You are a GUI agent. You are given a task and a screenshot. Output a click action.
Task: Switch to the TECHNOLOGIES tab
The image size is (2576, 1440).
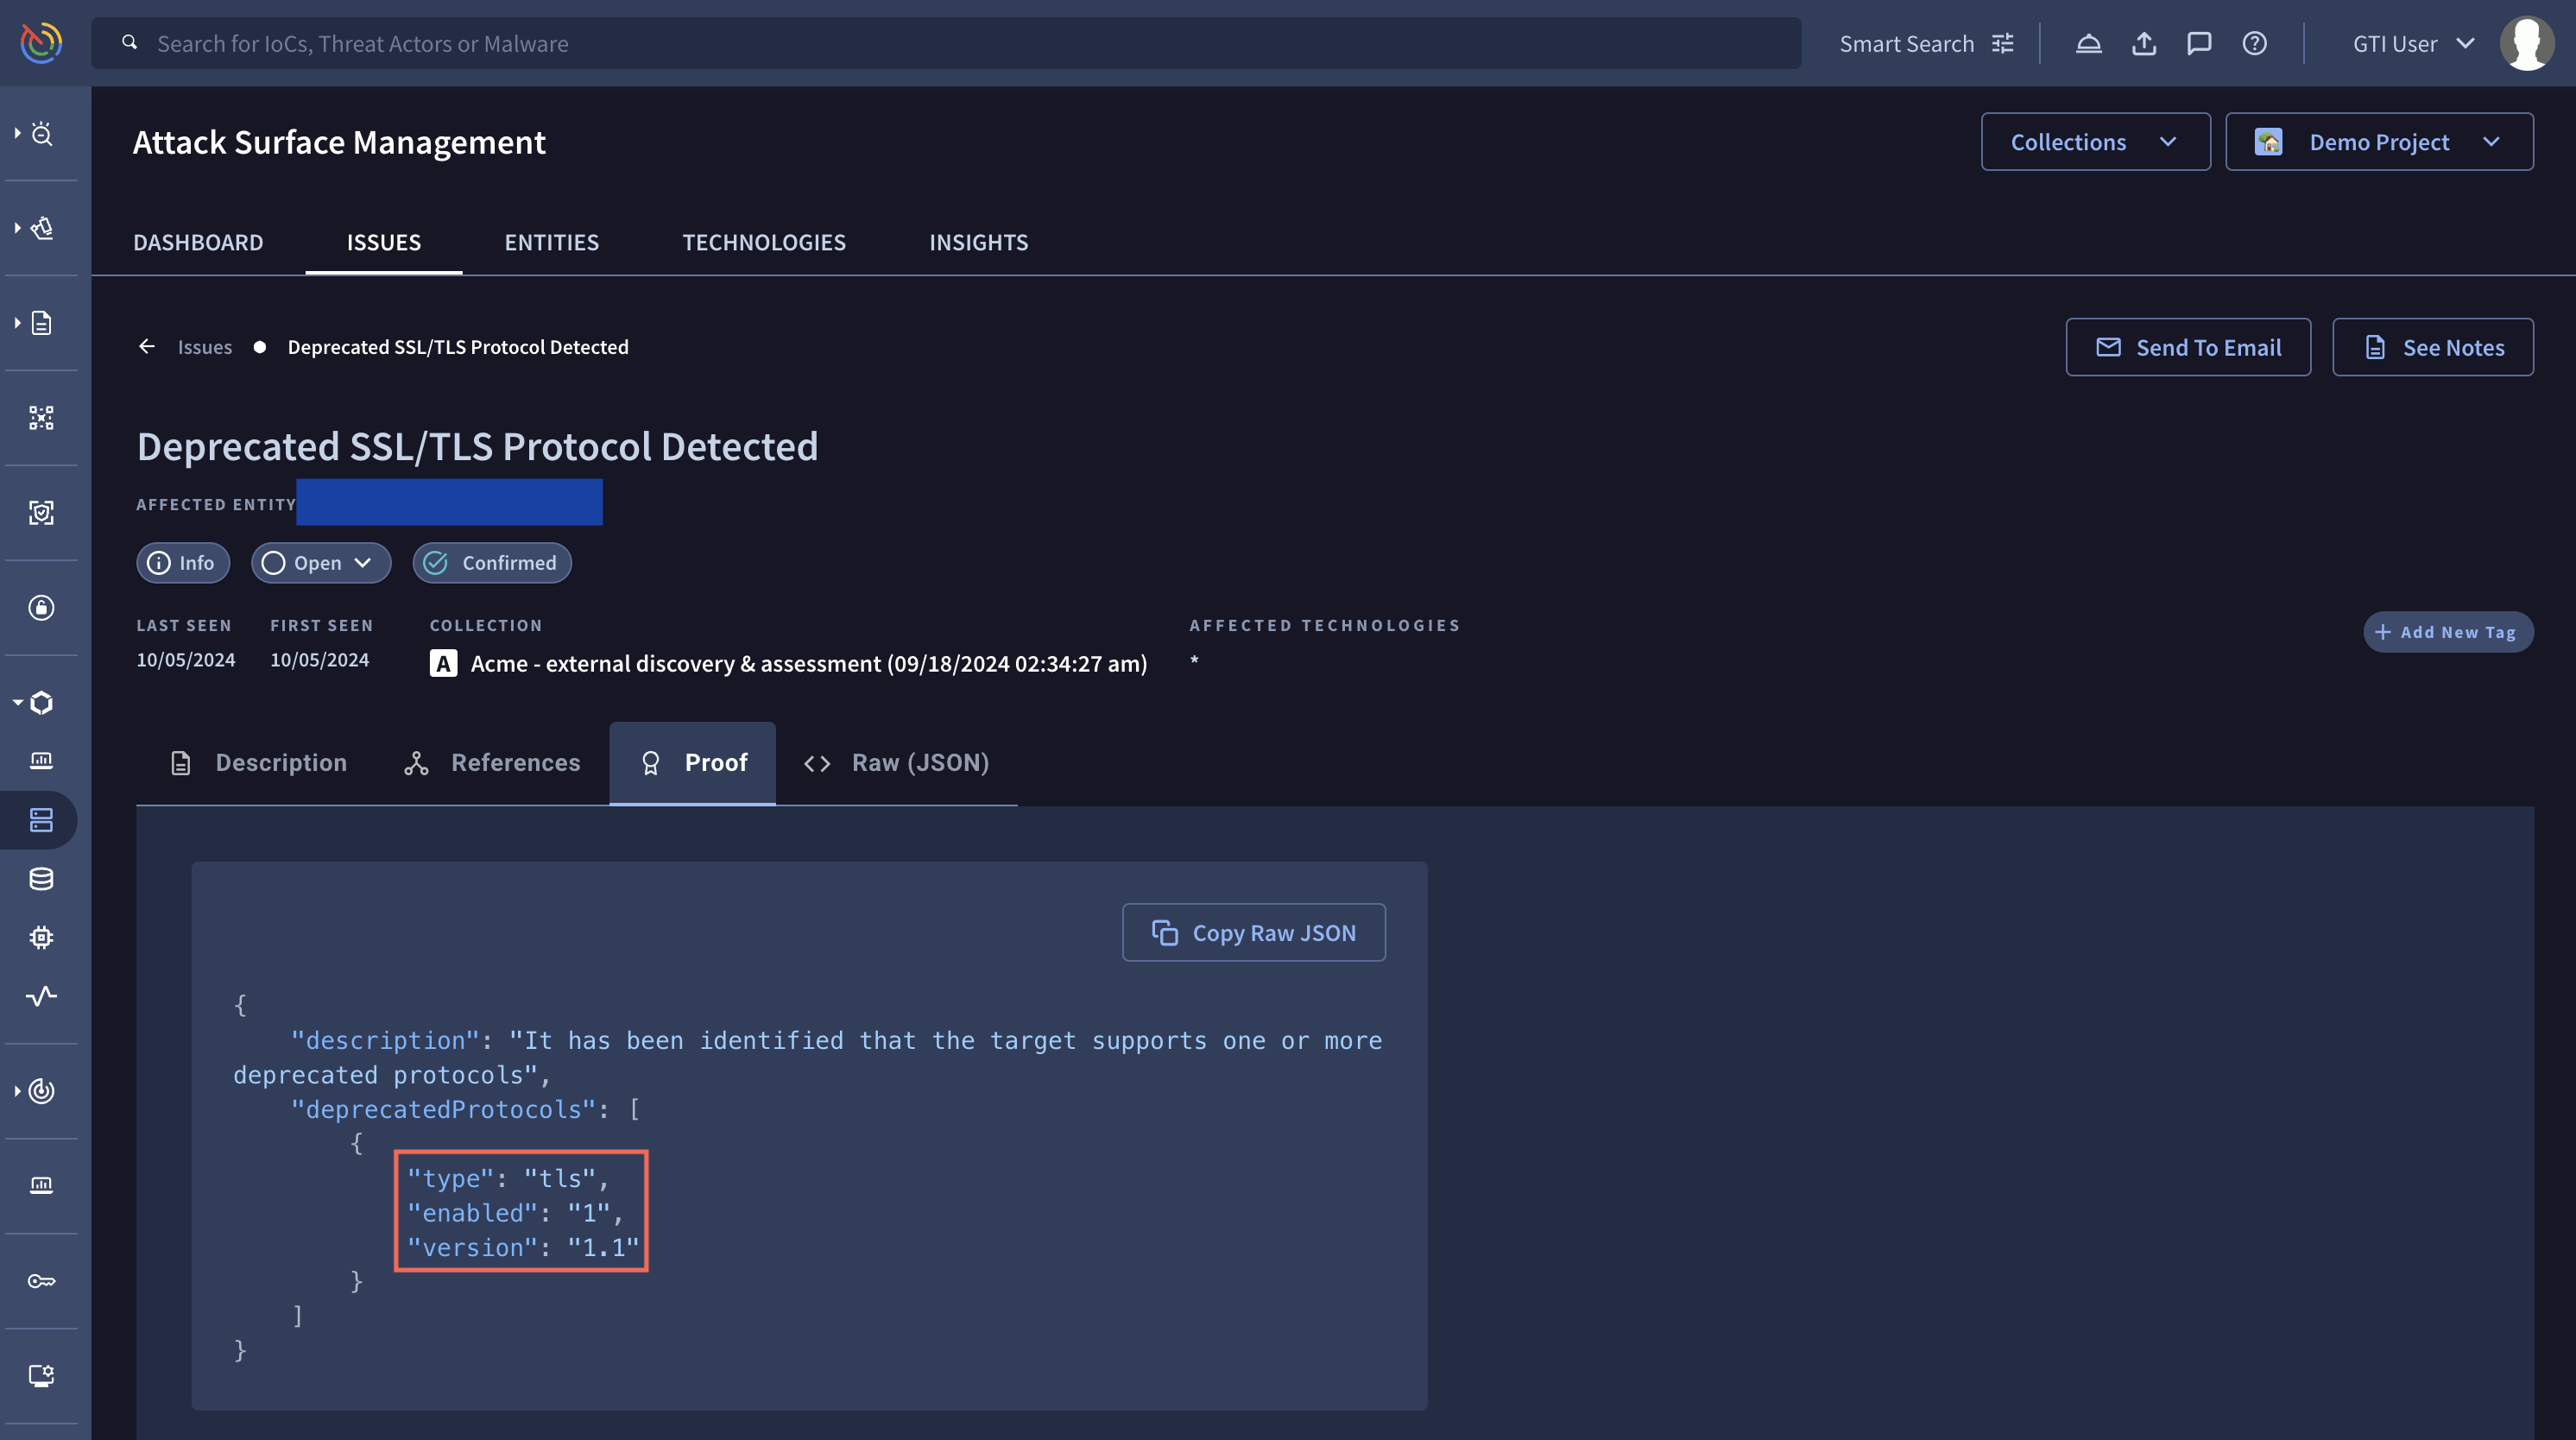[764, 242]
